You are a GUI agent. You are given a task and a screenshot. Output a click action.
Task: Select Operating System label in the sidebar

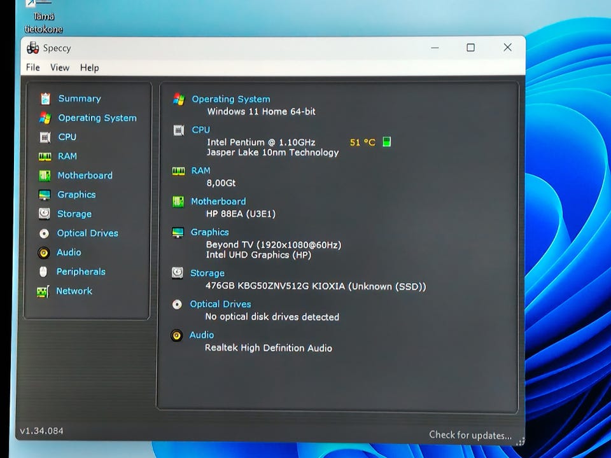[x=97, y=118]
